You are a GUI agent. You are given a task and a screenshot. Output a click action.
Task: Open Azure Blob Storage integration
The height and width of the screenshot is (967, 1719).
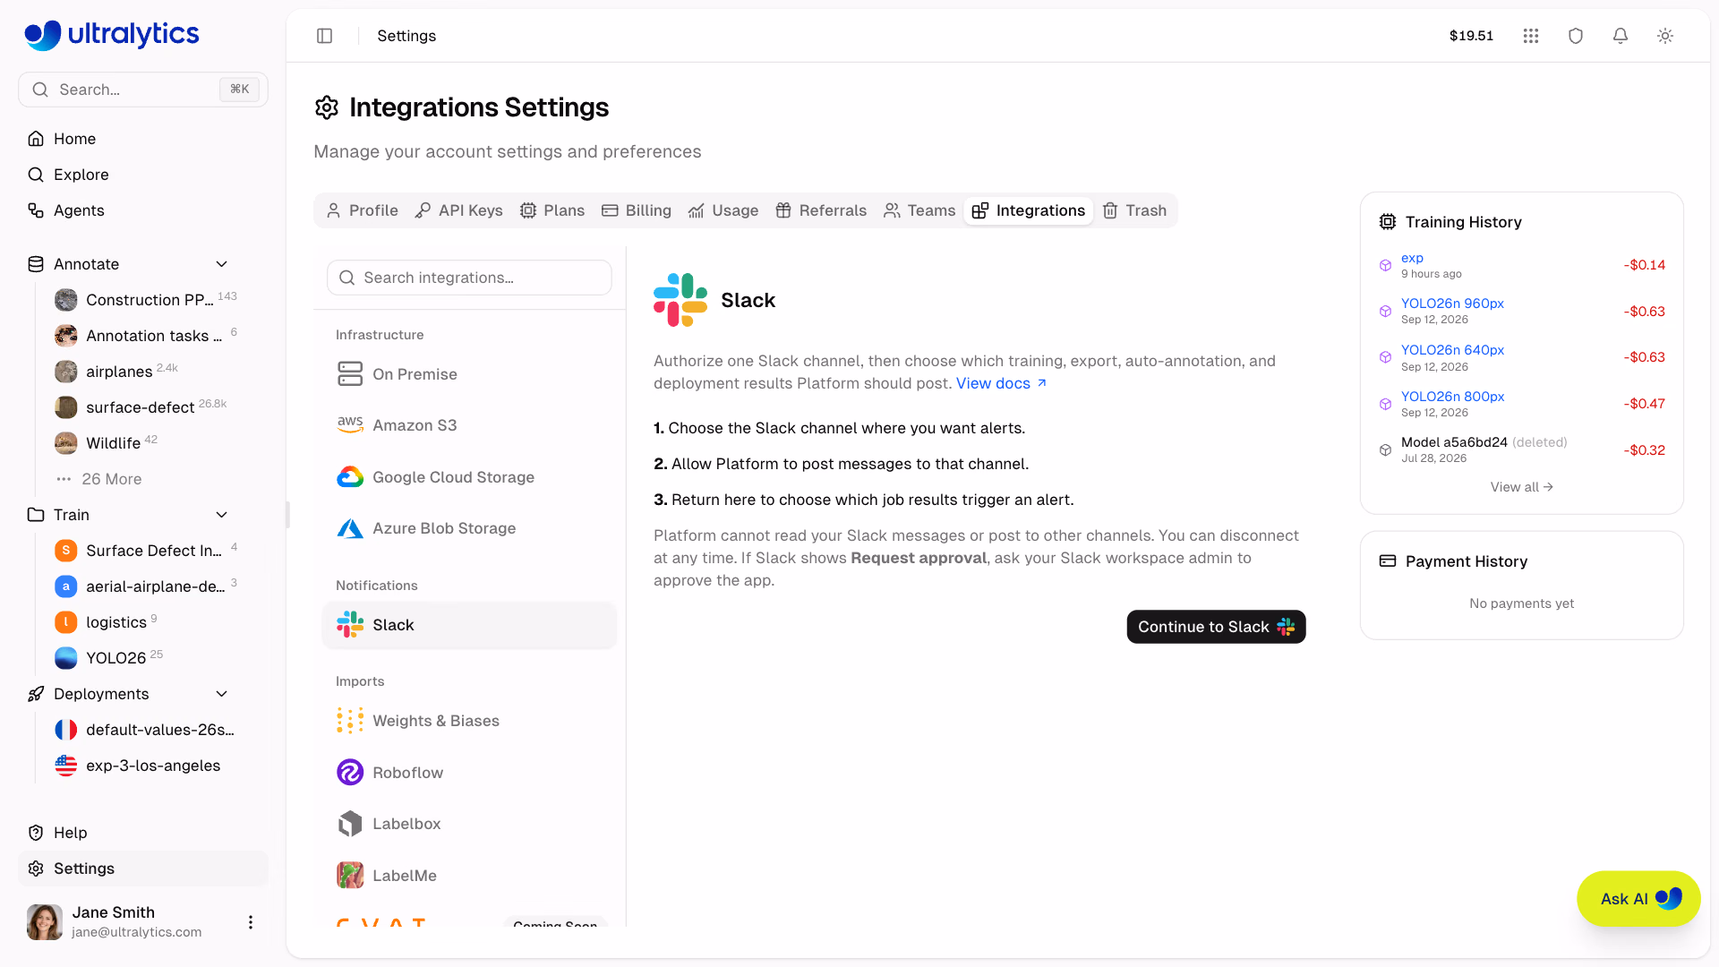tap(469, 528)
